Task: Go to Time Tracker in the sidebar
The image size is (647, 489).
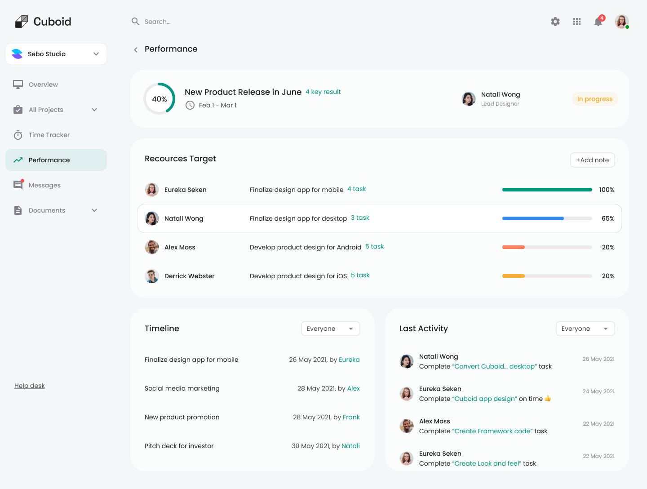Action: (49, 135)
